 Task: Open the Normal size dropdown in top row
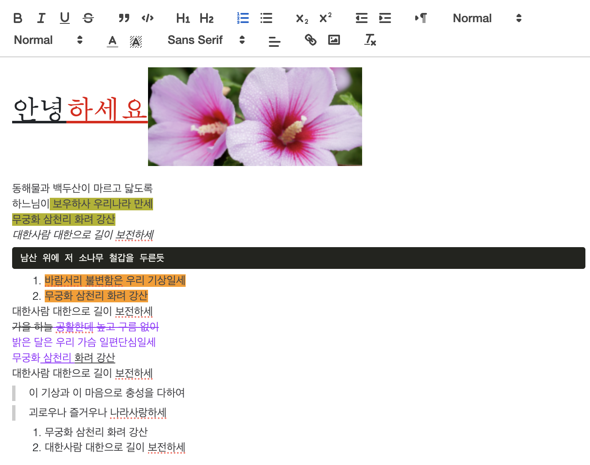487,18
